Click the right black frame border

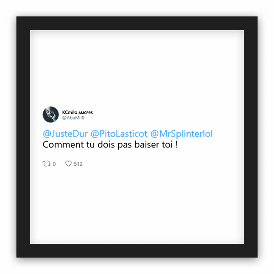pos(251,137)
